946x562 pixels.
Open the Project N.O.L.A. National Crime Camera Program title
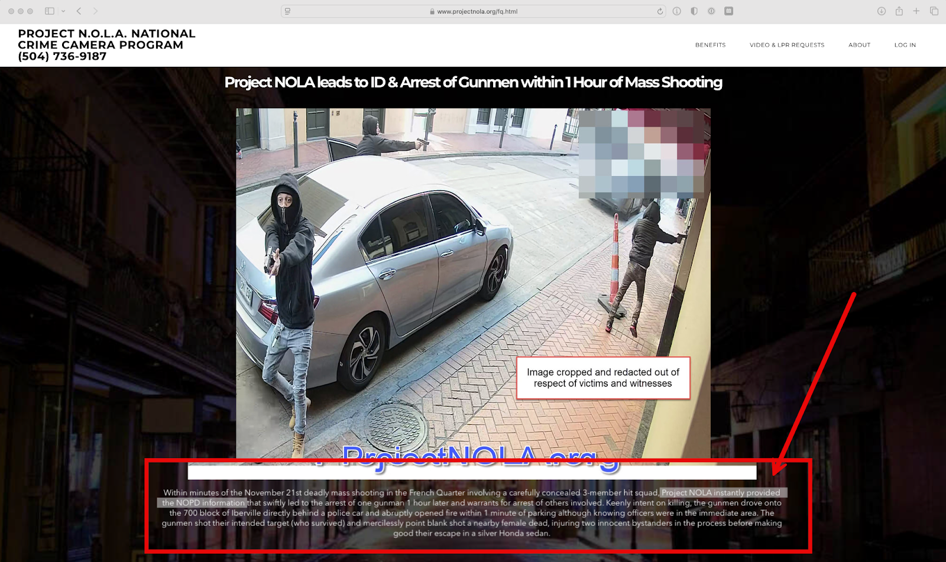(106, 45)
